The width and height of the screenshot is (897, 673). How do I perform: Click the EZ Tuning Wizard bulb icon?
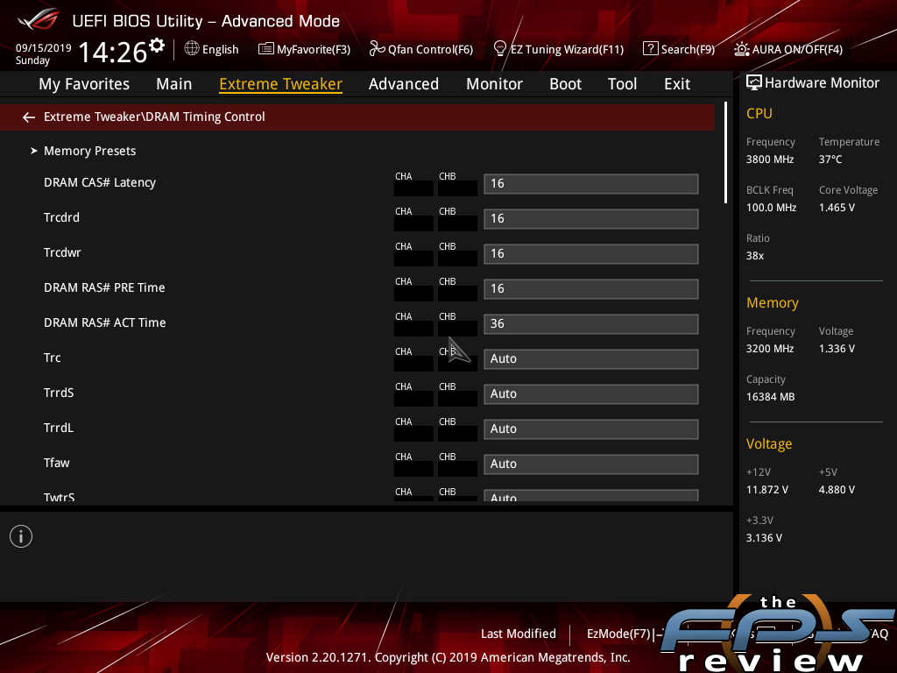click(x=500, y=49)
